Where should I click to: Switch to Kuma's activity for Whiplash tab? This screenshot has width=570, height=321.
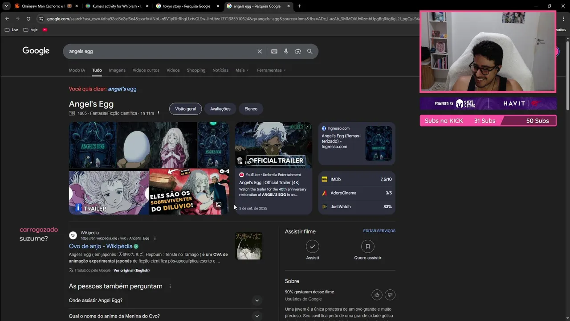tap(117, 6)
